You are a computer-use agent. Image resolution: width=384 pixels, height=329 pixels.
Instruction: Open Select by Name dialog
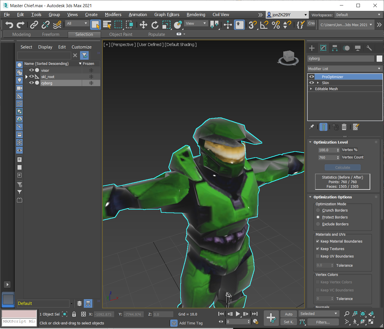coord(107,25)
